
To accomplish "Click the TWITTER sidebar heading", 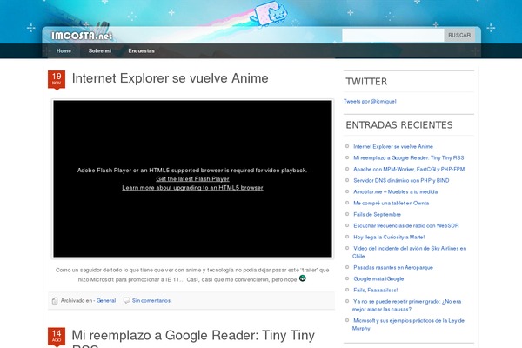I will pos(366,82).
